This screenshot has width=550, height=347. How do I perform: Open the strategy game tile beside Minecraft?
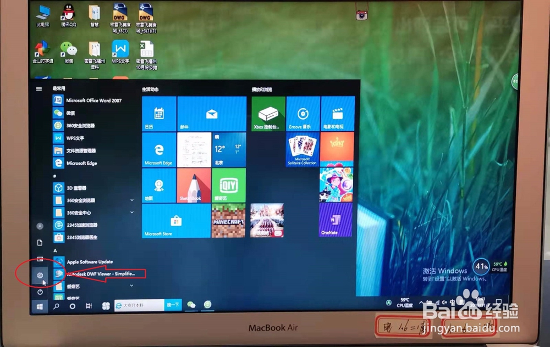(267, 221)
